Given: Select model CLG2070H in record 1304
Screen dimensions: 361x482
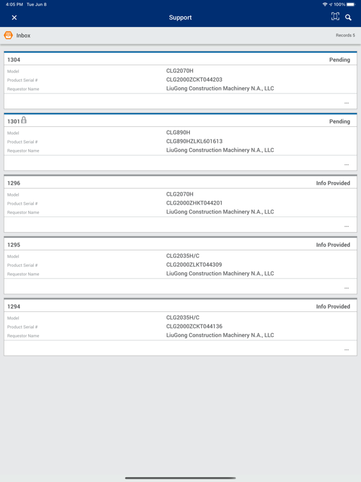Looking at the screenshot, I should (x=180, y=71).
